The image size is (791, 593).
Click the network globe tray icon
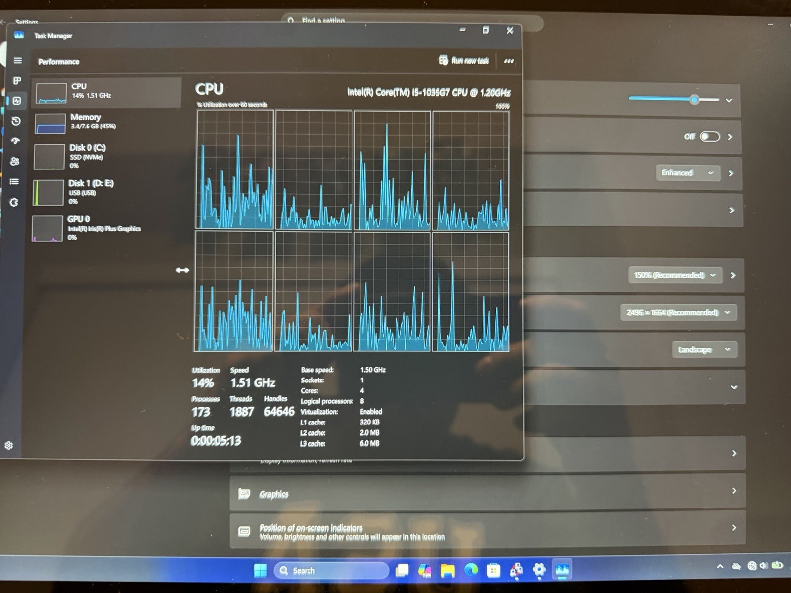click(x=752, y=566)
